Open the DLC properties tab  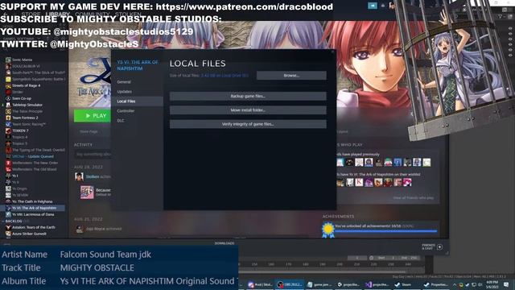coord(121,121)
